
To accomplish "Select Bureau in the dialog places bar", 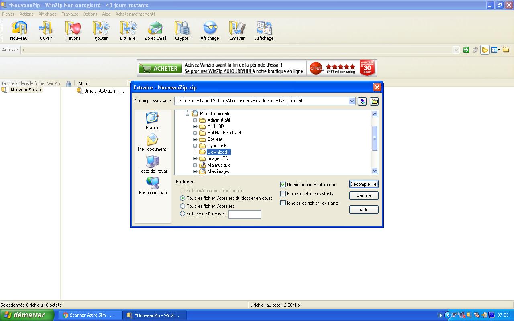I will click(x=153, y=121).
